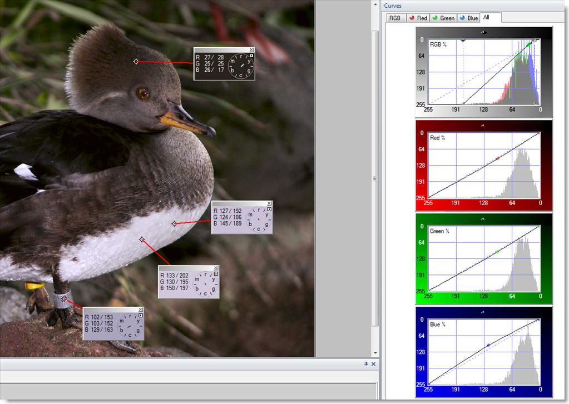Image resolution: width=569 pixels, height=404 pixels.
Task: Click the grip arrow above the Red % curve
Action: click(483, 126)
